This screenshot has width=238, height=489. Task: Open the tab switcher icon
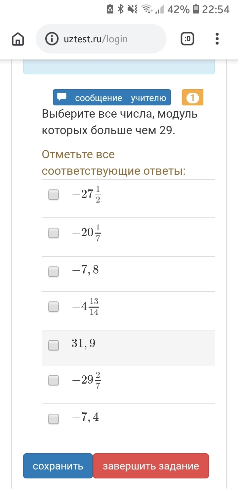[x=187, y=39]
